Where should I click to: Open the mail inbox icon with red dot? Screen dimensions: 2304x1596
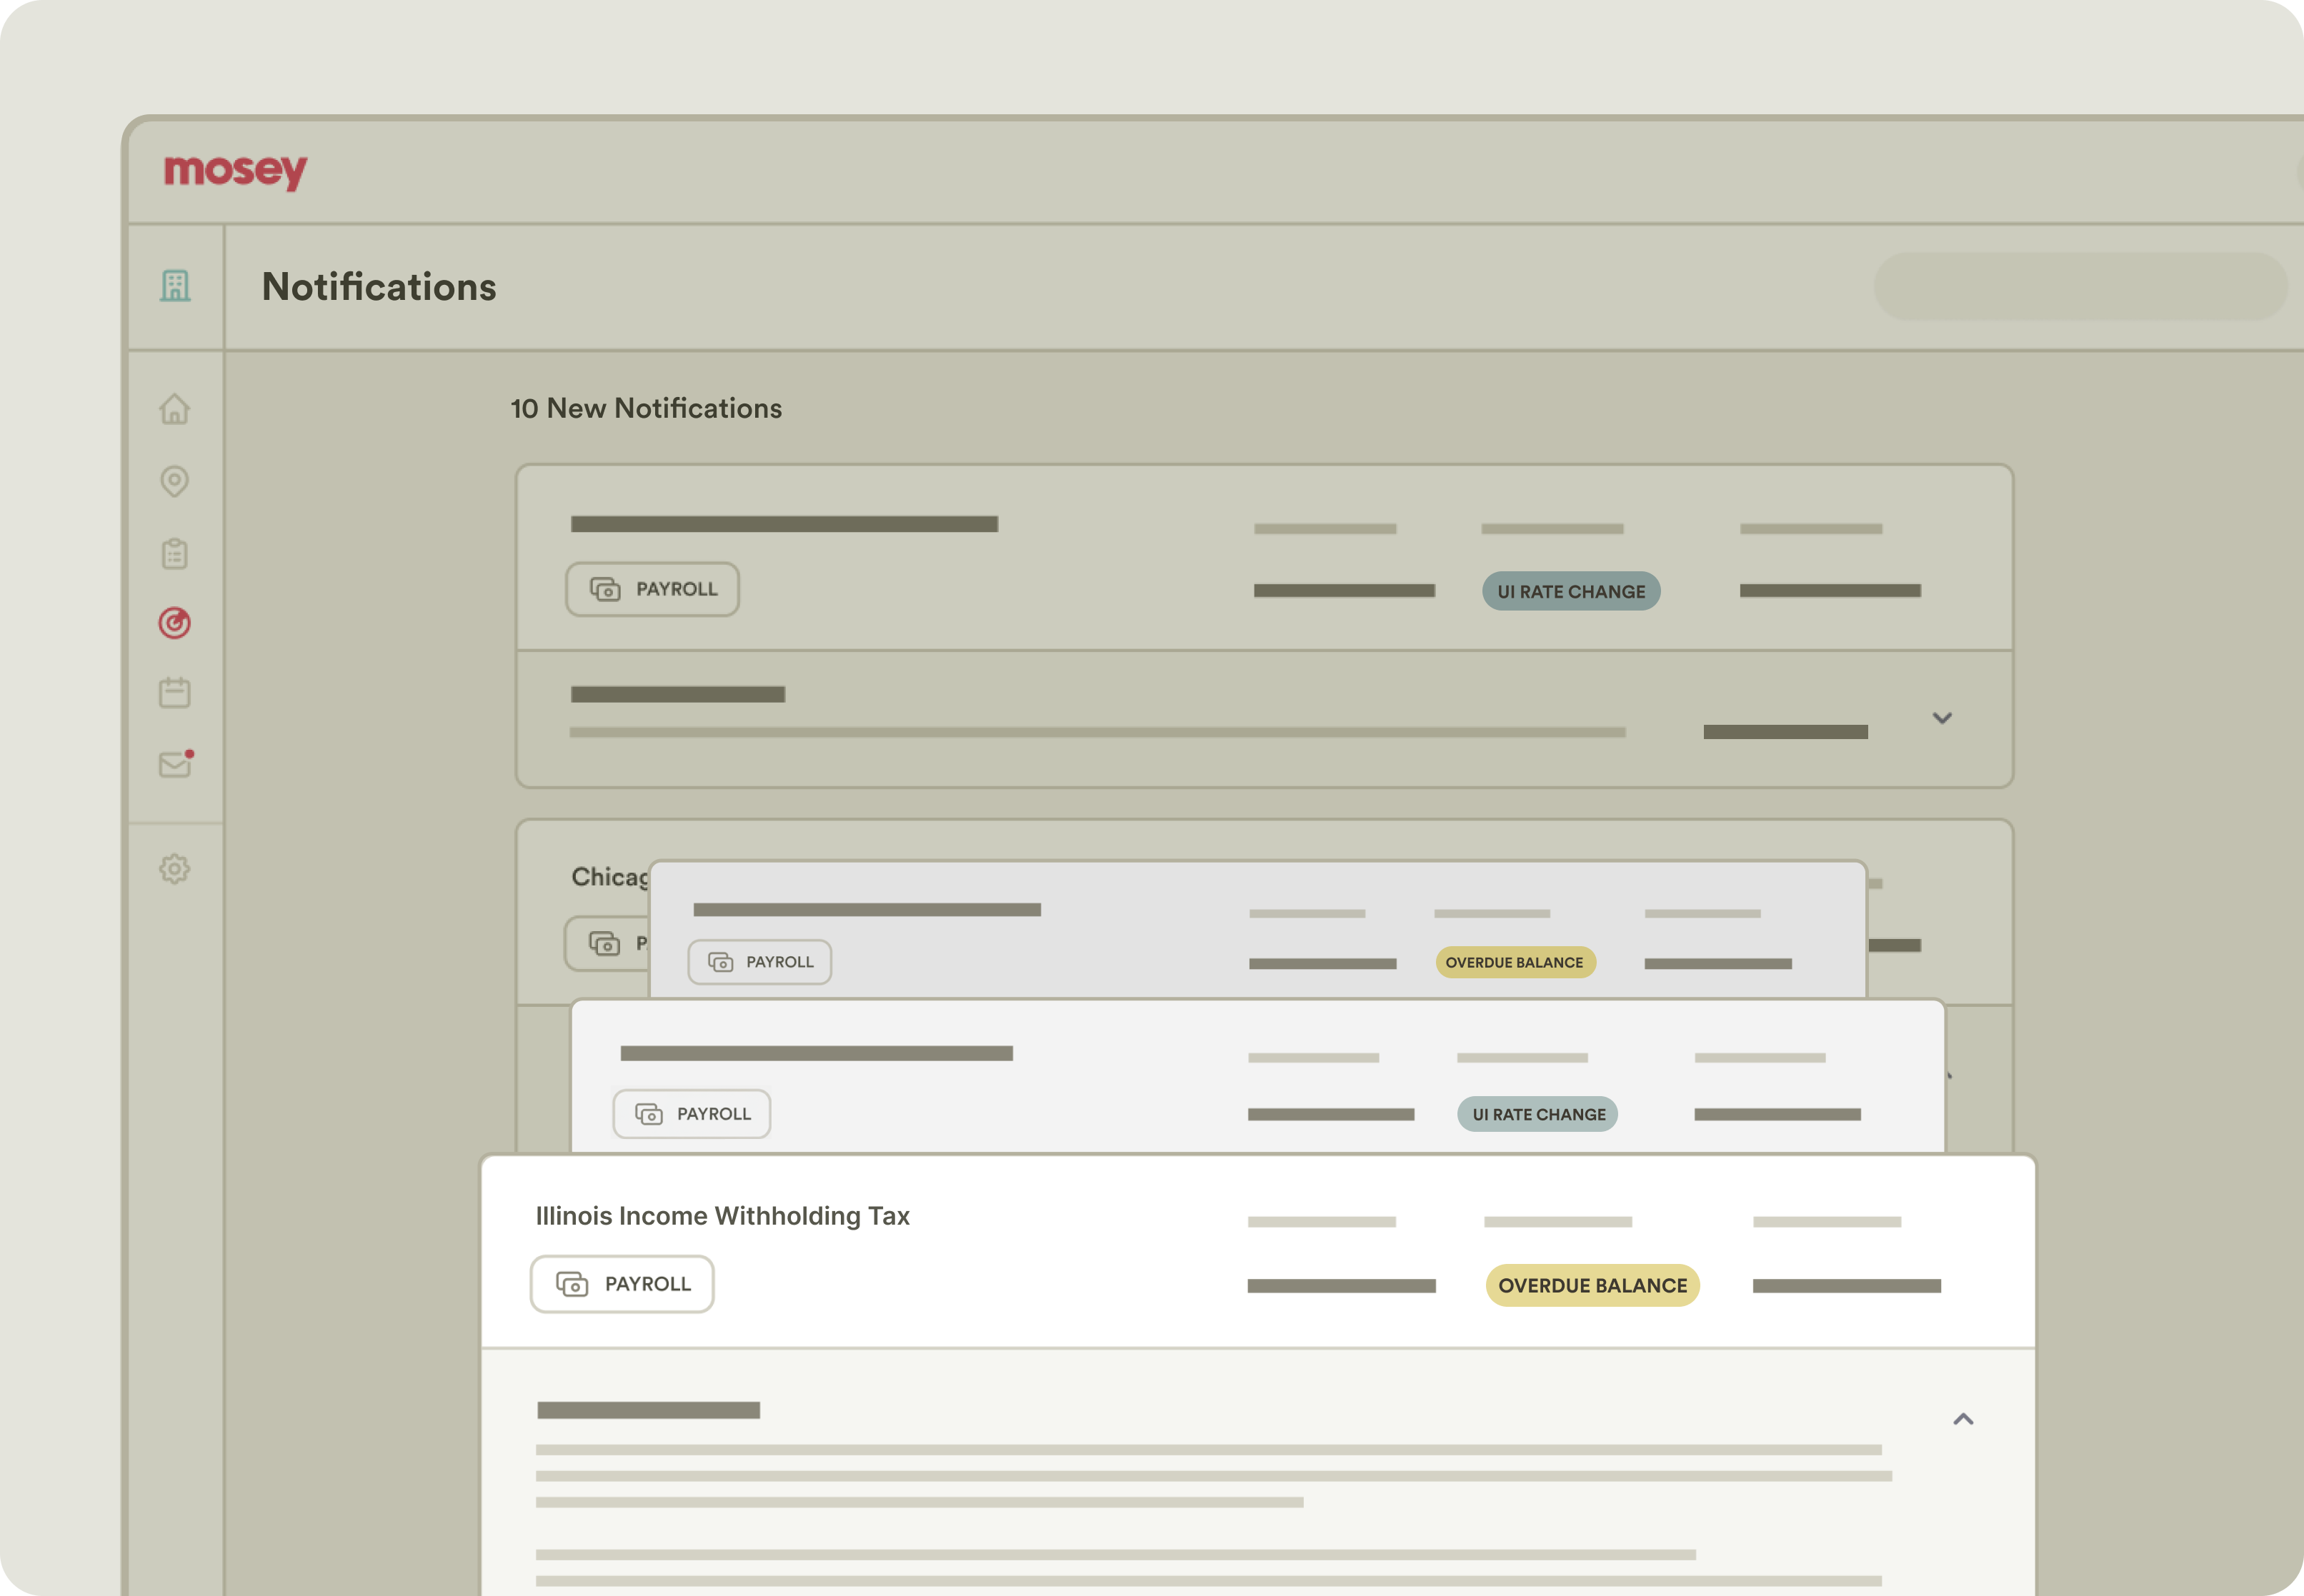pos(175,764)
